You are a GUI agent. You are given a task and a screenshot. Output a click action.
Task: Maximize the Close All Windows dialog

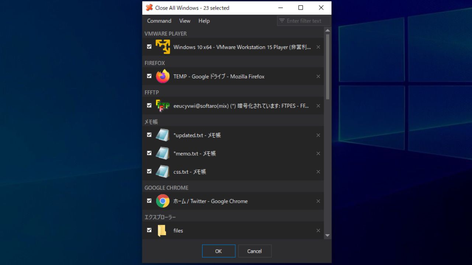point(301,8)
